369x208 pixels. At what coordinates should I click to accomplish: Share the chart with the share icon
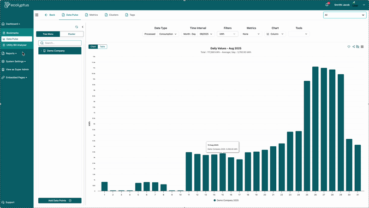[353, 47]
